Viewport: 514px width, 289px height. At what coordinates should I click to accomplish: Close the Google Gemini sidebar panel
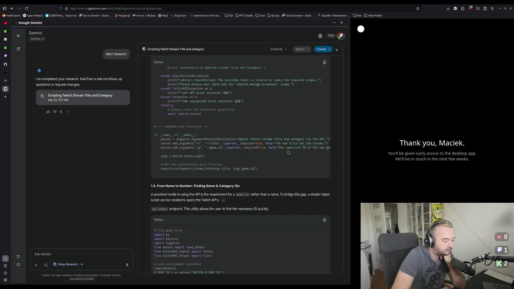pos(341,22)
